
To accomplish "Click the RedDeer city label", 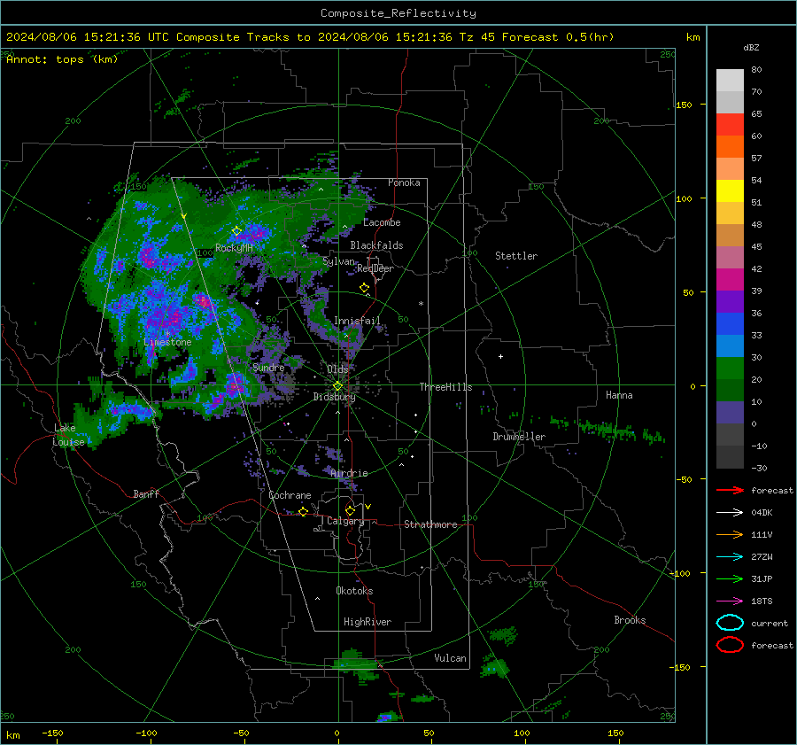I will pos(375,268).
